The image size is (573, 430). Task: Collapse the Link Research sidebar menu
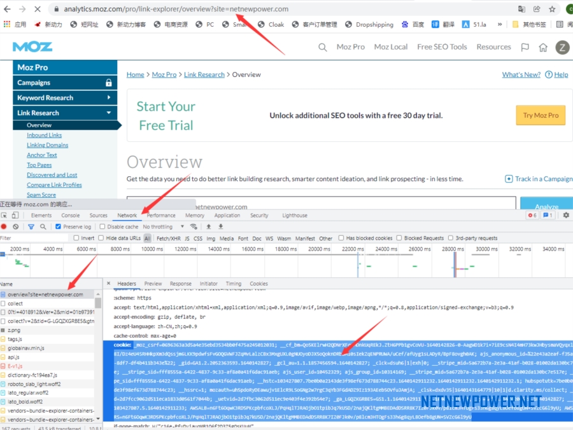(65, 113)
